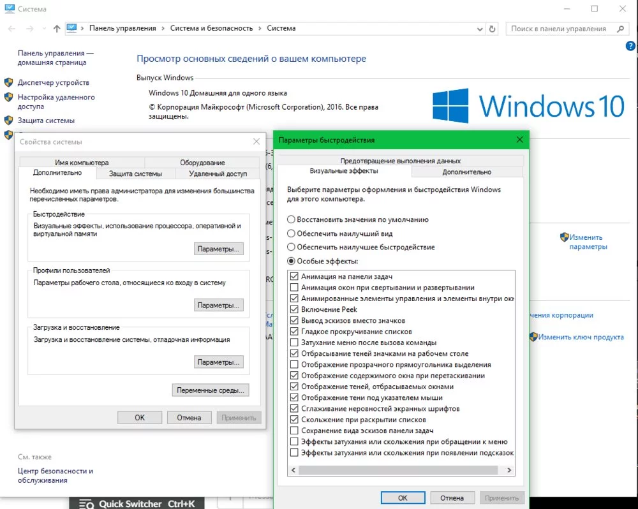
Task: Open Быстродействие Параметры button
Action: [218, 249]
